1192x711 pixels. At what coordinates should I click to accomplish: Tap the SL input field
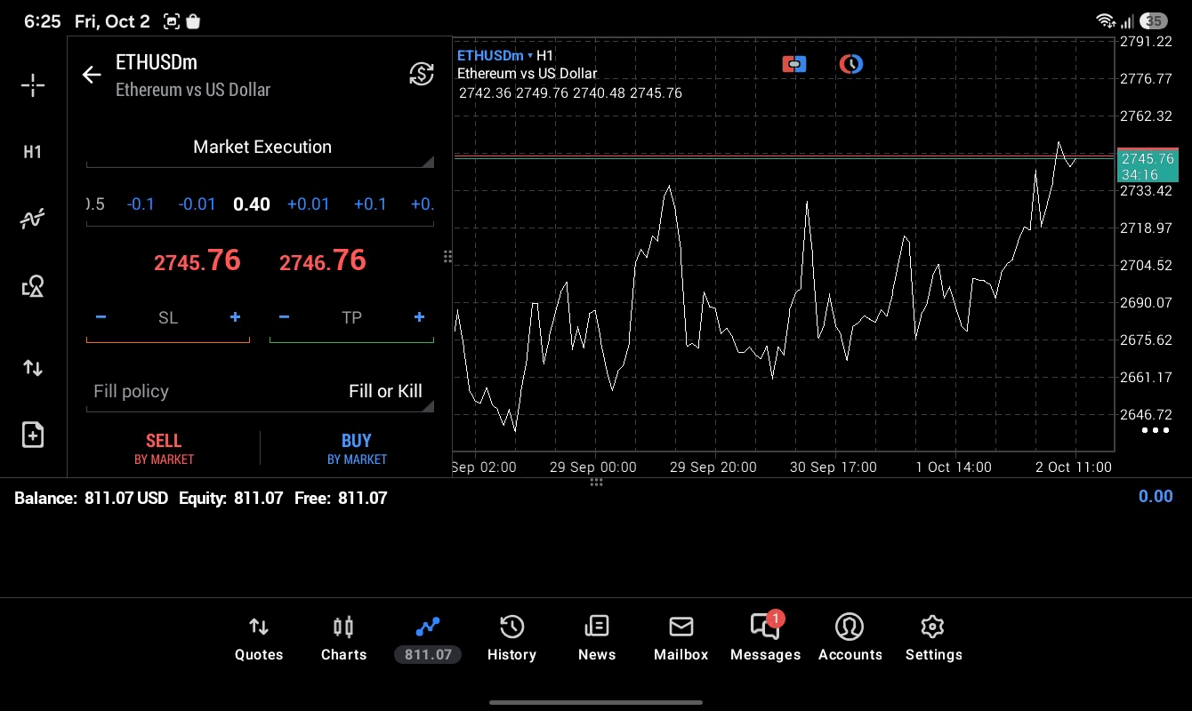click(168, 318)
